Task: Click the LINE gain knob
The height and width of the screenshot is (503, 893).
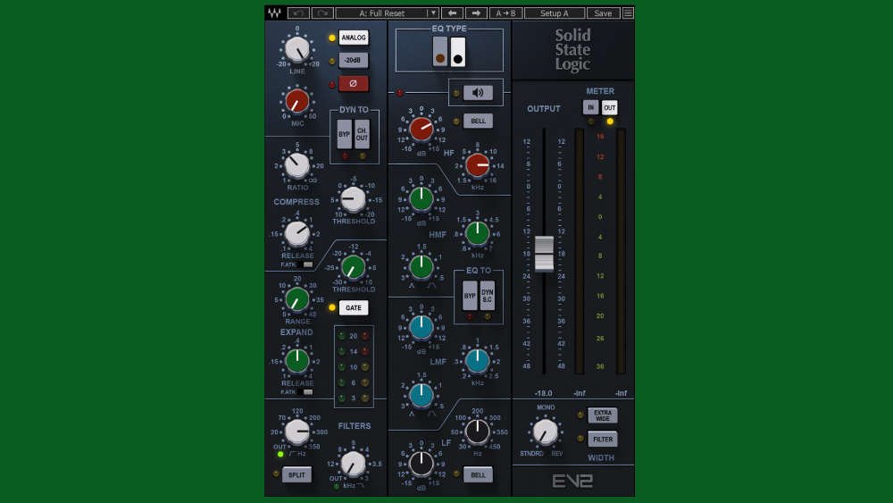Action: (x=297, y=50)
